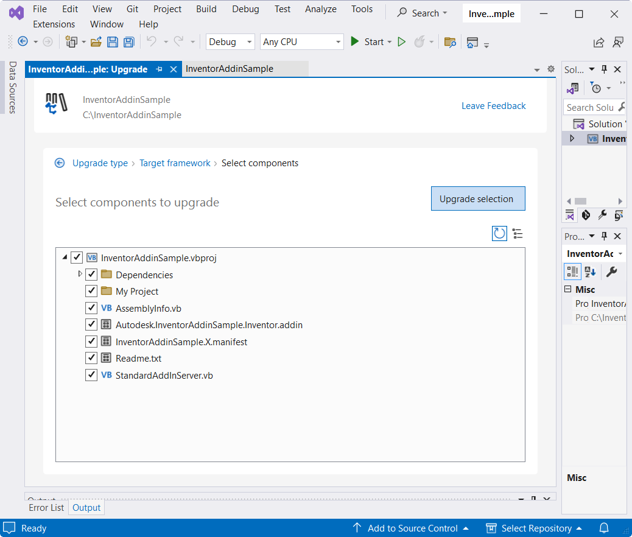The height and width of the screenshot is (537, 632).
Task: Toggle the Dependencies checkbox
Action: click(91, 275)
